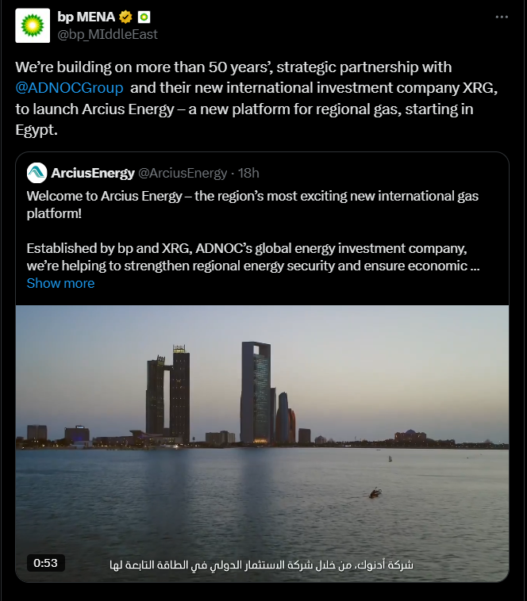Click the small bp affiliate badge
The height and width of the screenshot is (601, 527).
point(144,17)
